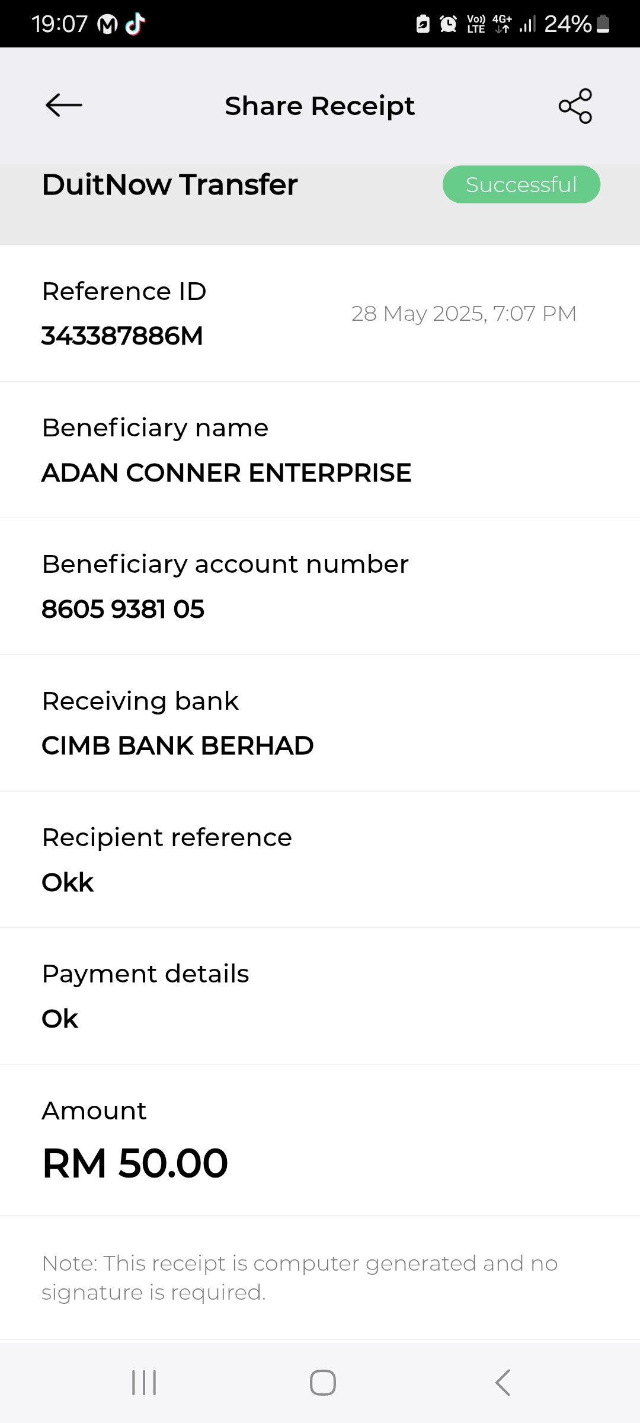Tap the TikTok status bar icon
640x1423 pixels.
pos(136,24)
